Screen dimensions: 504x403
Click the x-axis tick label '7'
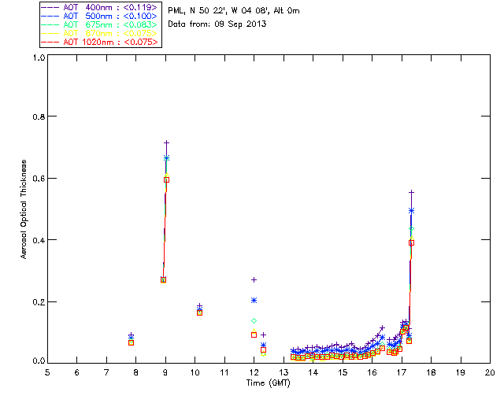click(x=106, y=372)
